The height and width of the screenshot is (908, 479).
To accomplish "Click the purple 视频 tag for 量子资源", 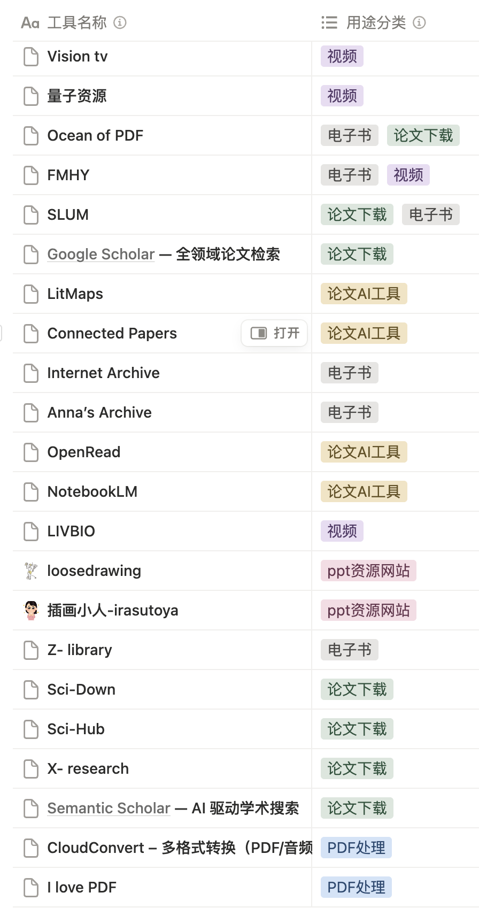I will [342, 96].
